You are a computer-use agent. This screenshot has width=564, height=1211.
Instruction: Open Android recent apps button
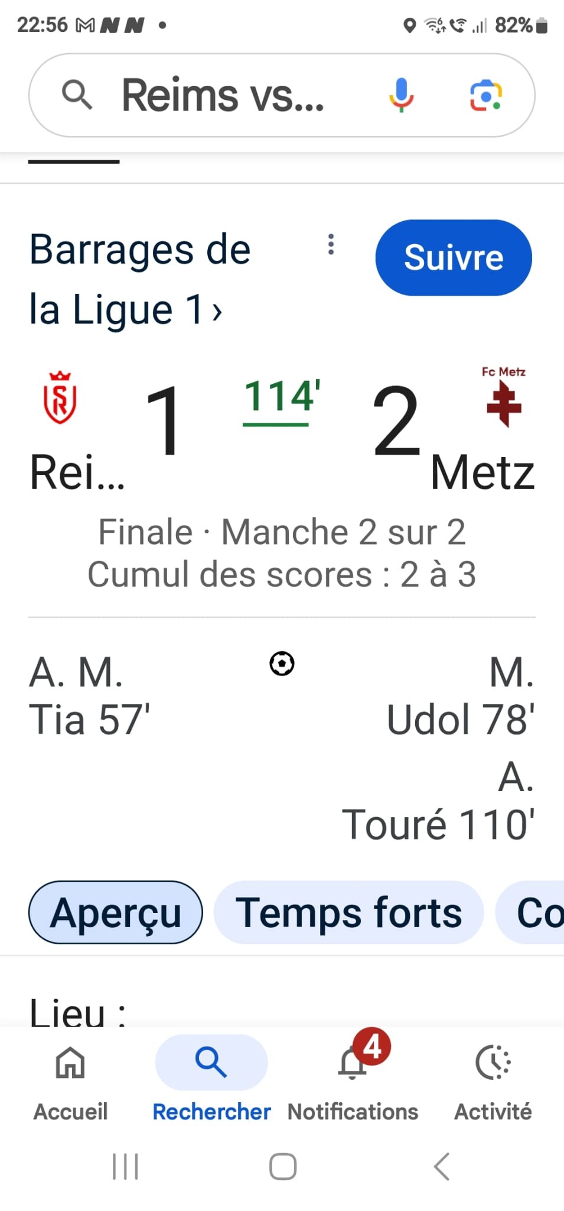coord(125,1167)
